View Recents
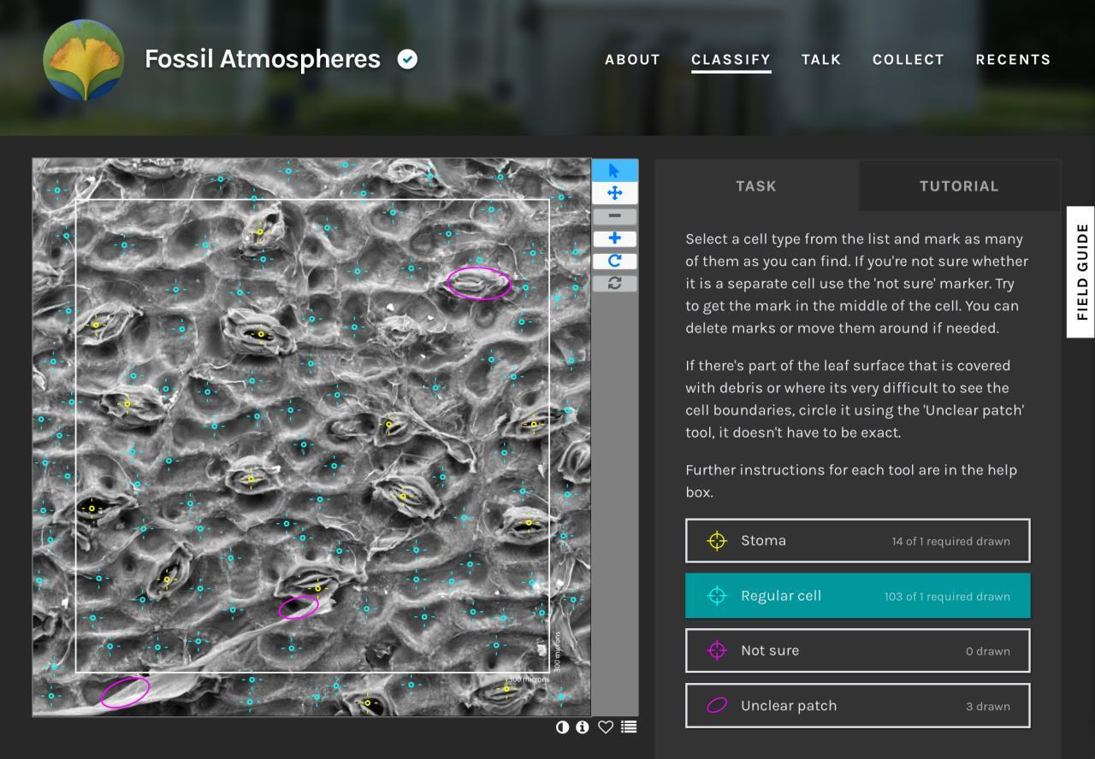The width and height of the screenshot is (1095, 759). coord(1013,60)
